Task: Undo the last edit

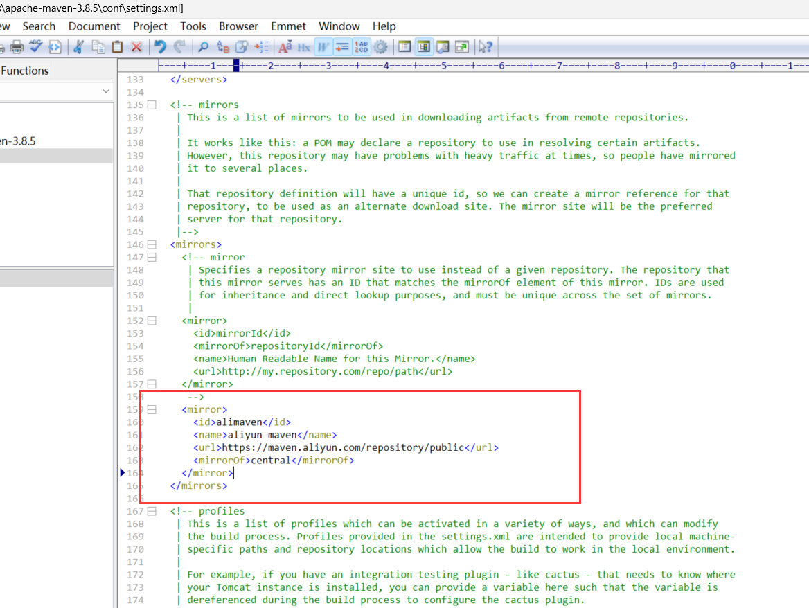Action: [x=161, y=47]
